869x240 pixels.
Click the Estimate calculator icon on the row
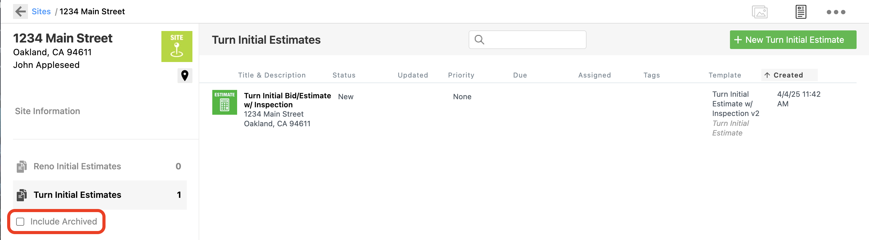[x=224, y=102]
